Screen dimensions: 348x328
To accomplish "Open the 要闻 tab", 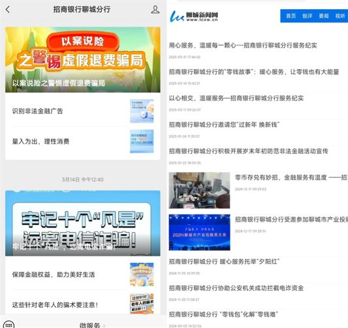I will 324,16.
